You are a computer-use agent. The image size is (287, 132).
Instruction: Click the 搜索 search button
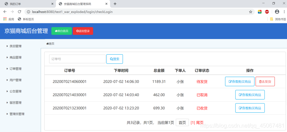click(115, 59)
